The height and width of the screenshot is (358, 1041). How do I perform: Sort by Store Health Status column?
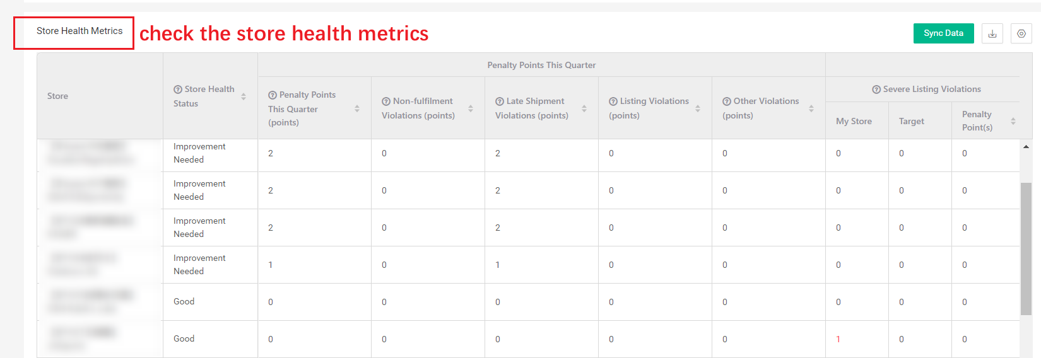(x=244, y=96)
